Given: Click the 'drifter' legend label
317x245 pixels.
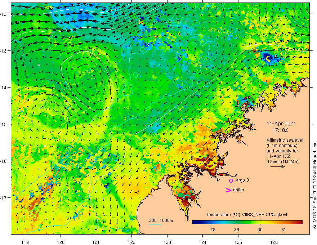Looking at the screenshot, I should 238,190.
